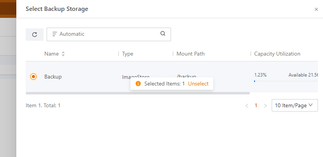Click the filter icon beside Automatic
The image size is (323, 157).
coord(54,34)
